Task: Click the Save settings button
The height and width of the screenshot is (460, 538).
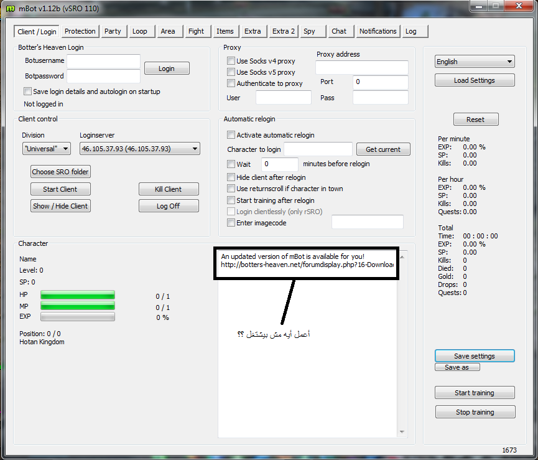Action: click(475, 356)
